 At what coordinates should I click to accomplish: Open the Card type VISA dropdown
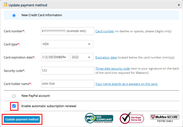click(67, 44)
